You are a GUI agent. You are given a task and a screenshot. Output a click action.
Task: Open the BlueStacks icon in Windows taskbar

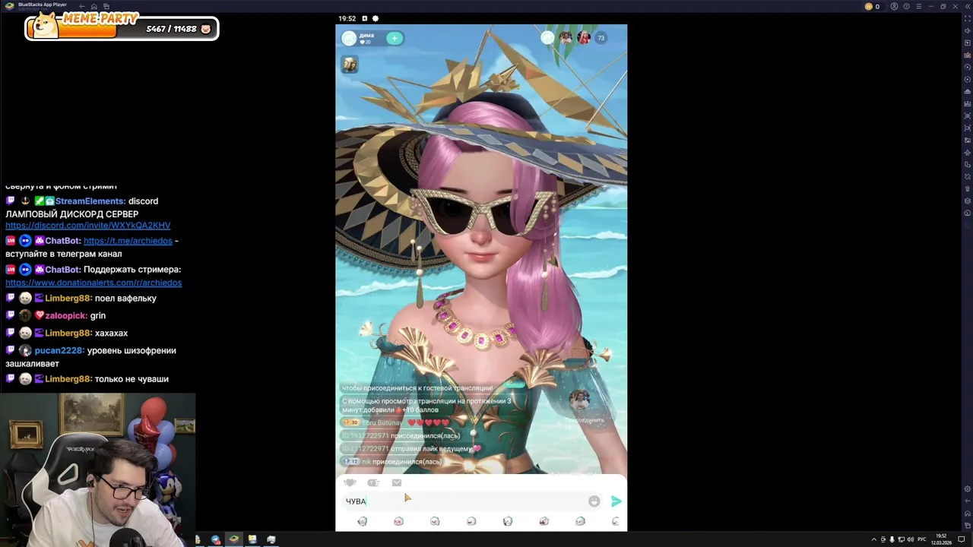click(x=233, y=539)
